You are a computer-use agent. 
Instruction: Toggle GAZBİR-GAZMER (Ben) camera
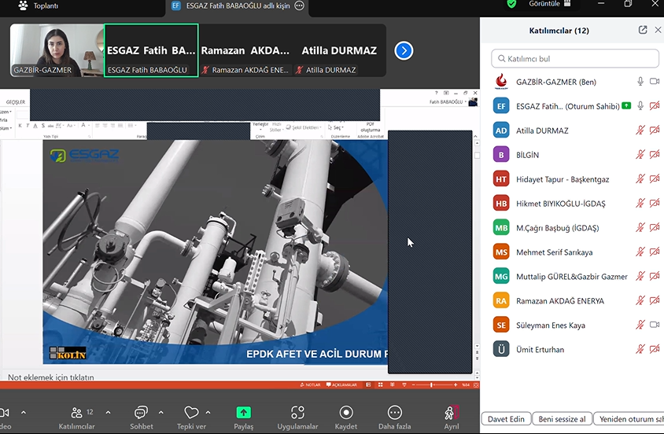click(x=655, y=81)
